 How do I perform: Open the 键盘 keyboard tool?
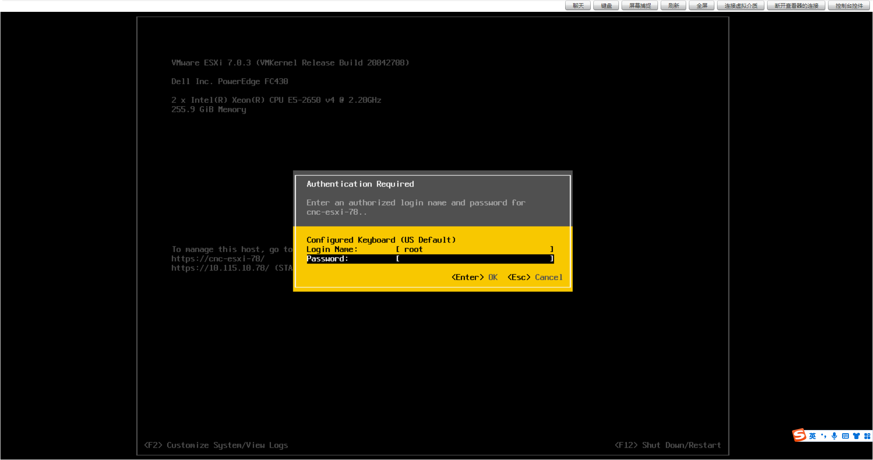click(x=606, y=5)
